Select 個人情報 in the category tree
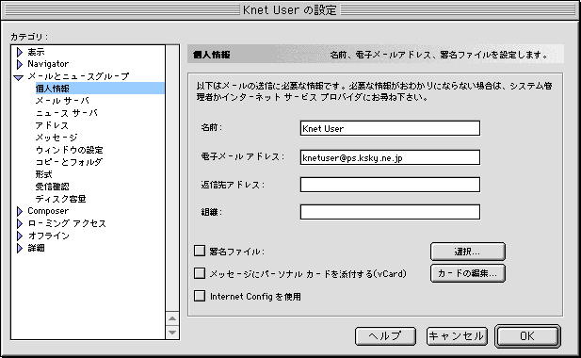 [x=52, y=89]
